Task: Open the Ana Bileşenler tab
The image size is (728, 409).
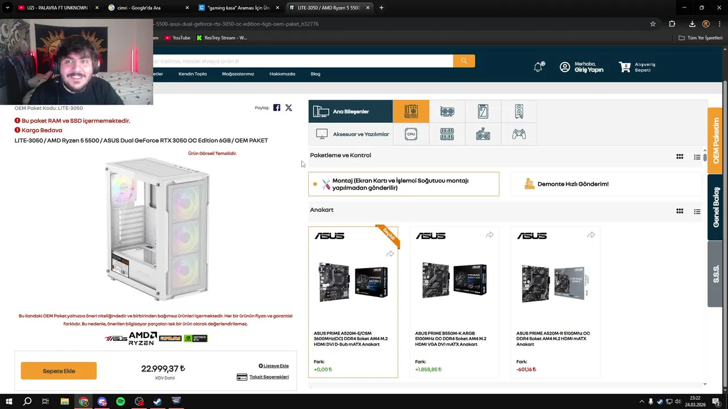Action: coord(350,111)
